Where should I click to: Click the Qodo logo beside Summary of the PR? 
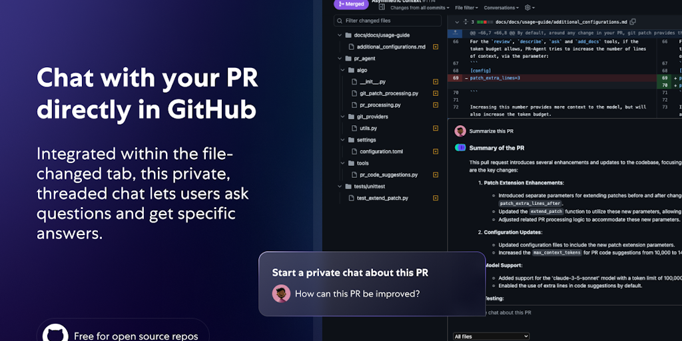(460, 148)
